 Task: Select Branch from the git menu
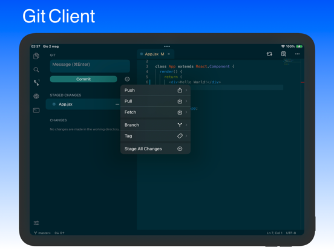(156, 125)
